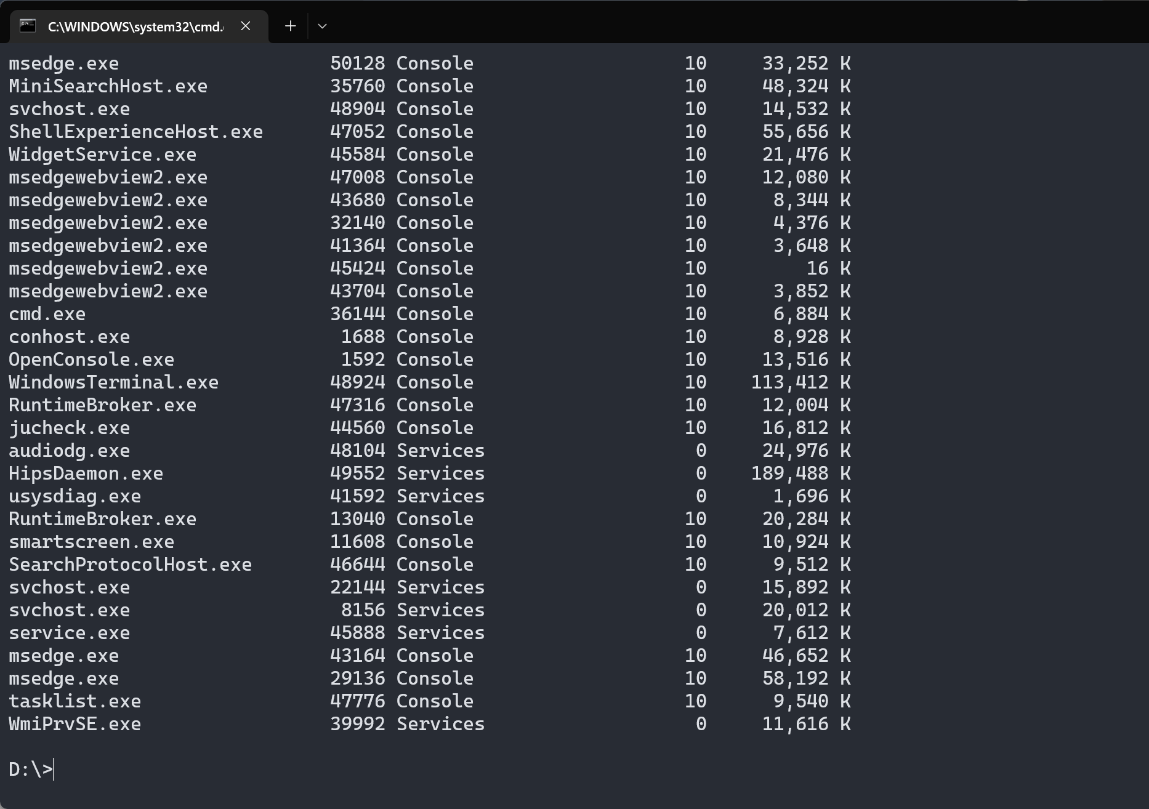This screenshot has width=1149, height=809.
Task: Click jucheck.exe process name
Action: point(70,428)
